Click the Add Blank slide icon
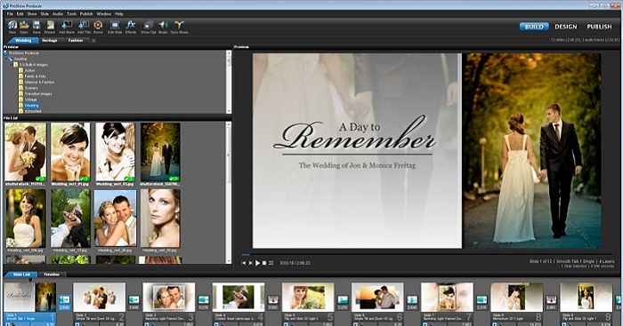Screen dimensions: 623x326 point(67,26)
